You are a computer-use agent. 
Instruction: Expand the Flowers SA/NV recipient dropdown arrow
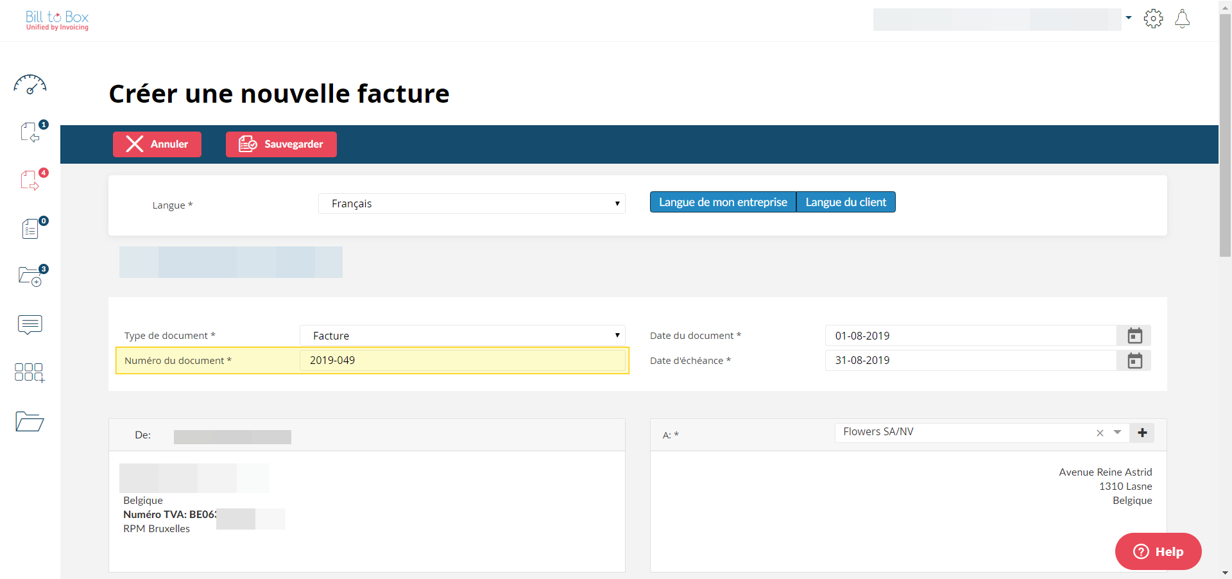click(x=1117, y=433)
